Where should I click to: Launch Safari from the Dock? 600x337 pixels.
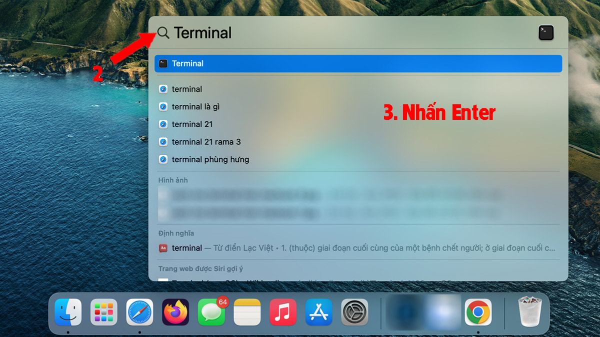point(139,313)
